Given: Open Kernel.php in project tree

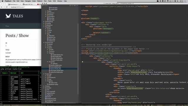Looking at the screenshot, I should tap(53, 8).
